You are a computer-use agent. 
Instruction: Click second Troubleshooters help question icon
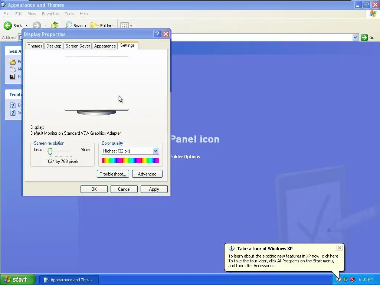point(13,113)
